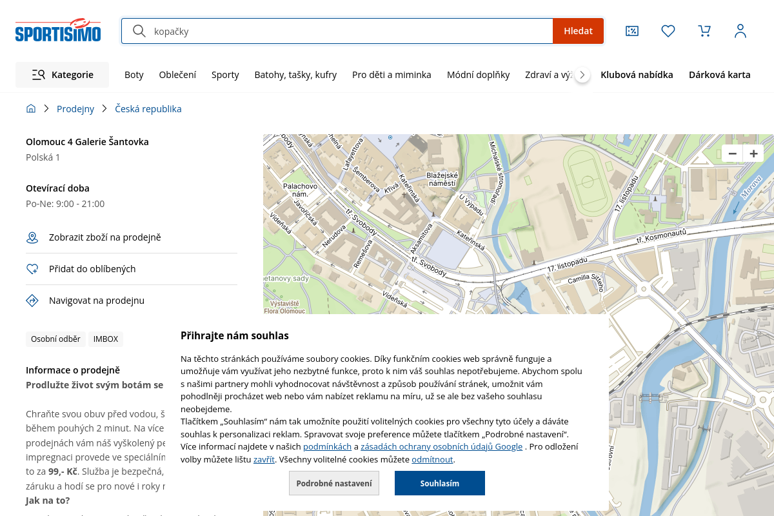The height and width of the screenshot is (516, 774).
Task: Click the add-to-favorite-store heart icon
Action: point(32,269)
